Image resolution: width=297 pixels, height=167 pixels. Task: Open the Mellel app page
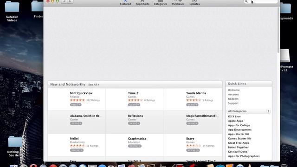pyautogui.click(x=74, y=139)
